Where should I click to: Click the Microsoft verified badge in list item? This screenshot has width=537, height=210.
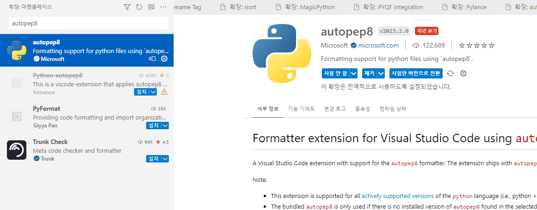tap(36, 59)
